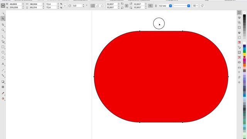The image size is (247, 139).
Task: Click the rotation angle field 0,0
Action: click(x=77, y=6)
